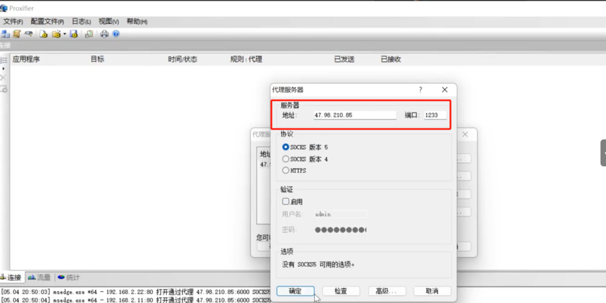Click 时间/状态 column header

182,60
